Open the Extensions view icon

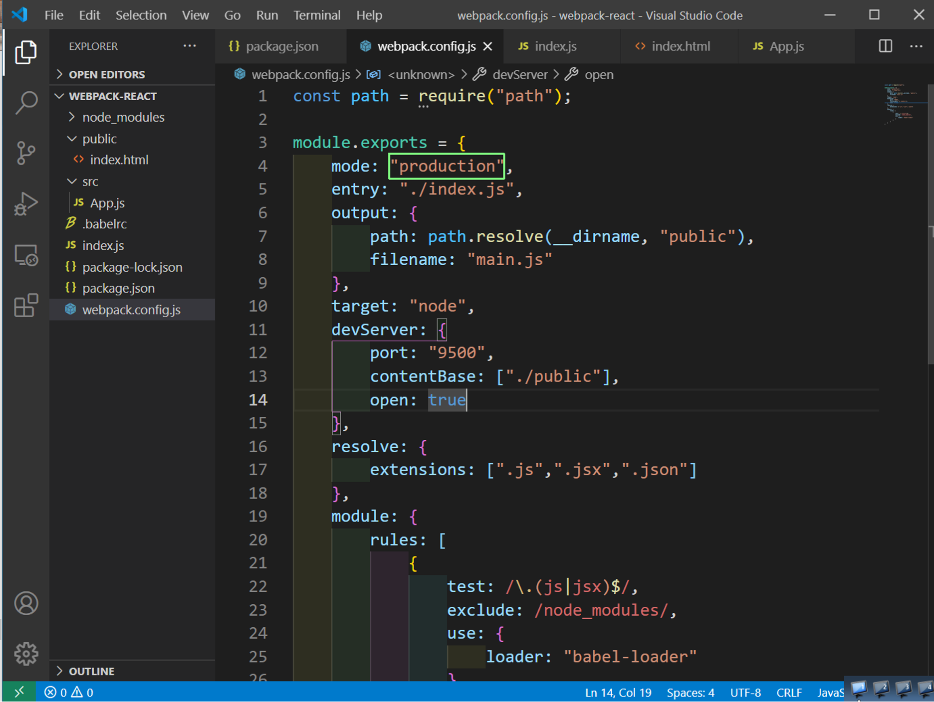click(x=26, y=305)
